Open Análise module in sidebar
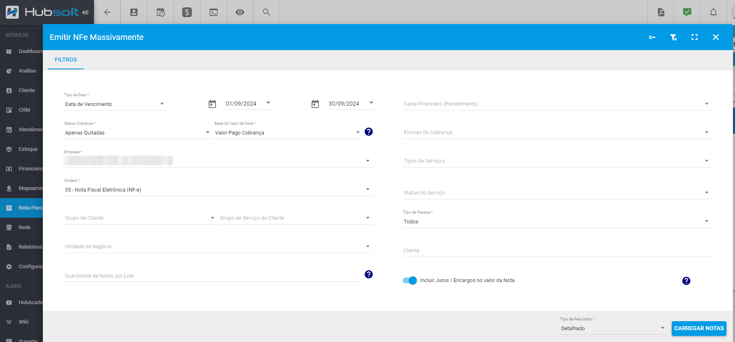Screen dimensions: 735x342 coord(21,71)
